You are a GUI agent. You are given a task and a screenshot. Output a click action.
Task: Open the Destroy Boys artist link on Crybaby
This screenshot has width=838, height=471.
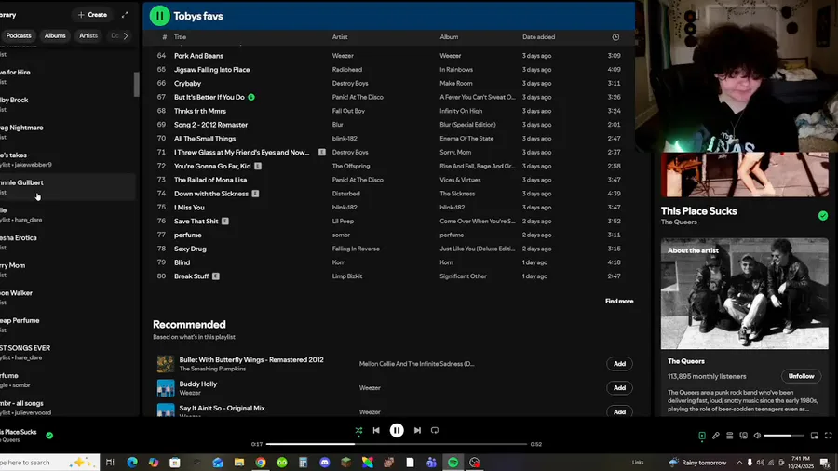[x=350, y=83]
